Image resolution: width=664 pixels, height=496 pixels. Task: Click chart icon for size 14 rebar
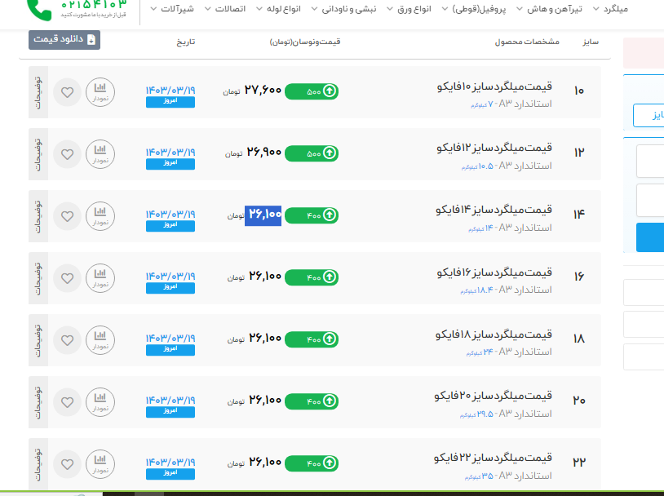click(100, 215)
